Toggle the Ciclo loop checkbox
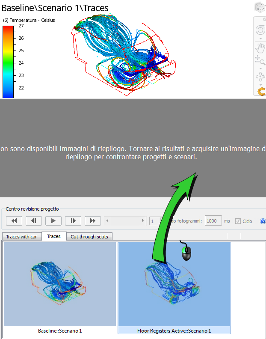Image resolution: width=266 pixels, height=339 pixels. pyautogui.click(x=238, y=221)
